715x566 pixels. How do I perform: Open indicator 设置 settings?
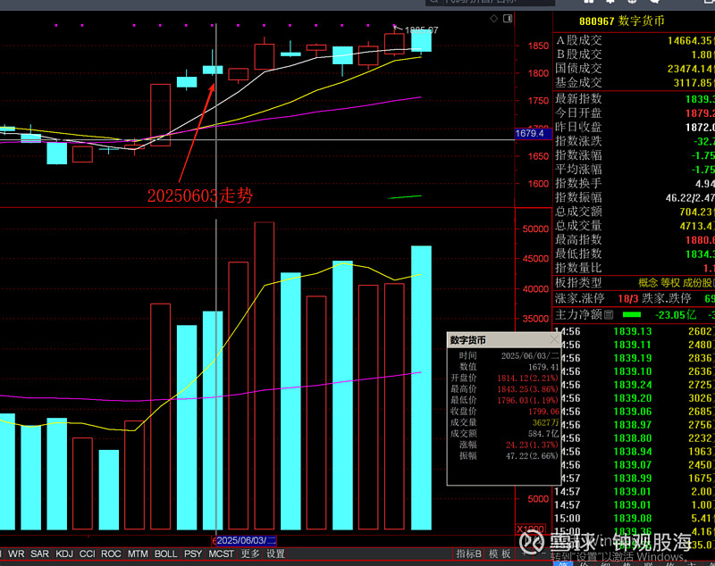click(275, 554)
